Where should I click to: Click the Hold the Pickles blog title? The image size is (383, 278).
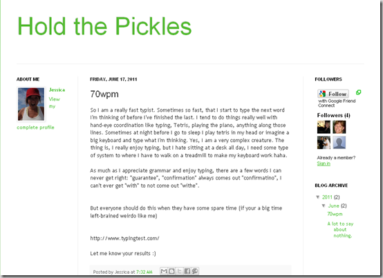pos(104,26)
